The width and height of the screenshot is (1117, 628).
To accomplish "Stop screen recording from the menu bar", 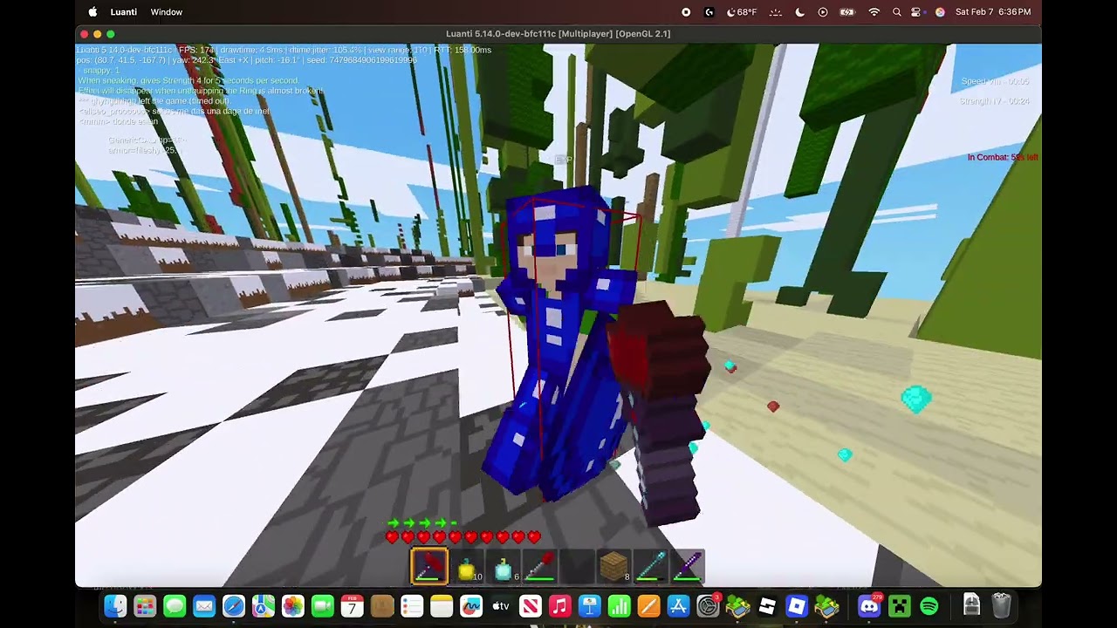I will (x=686, y=12).
